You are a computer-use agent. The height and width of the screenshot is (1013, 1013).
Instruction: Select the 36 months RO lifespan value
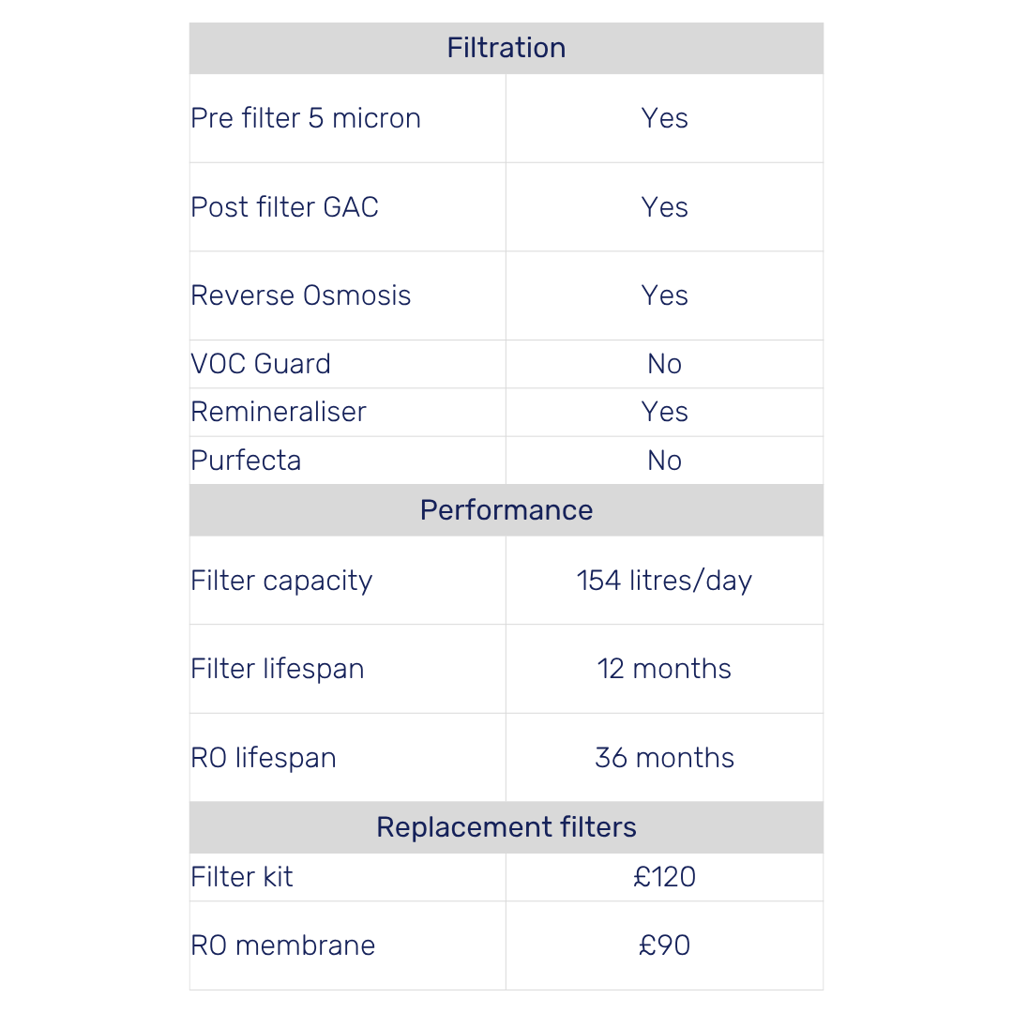pos(664,758)
